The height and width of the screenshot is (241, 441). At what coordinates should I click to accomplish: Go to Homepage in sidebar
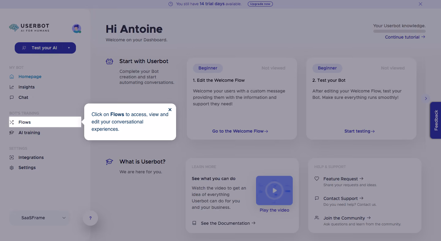pos(30,77)
